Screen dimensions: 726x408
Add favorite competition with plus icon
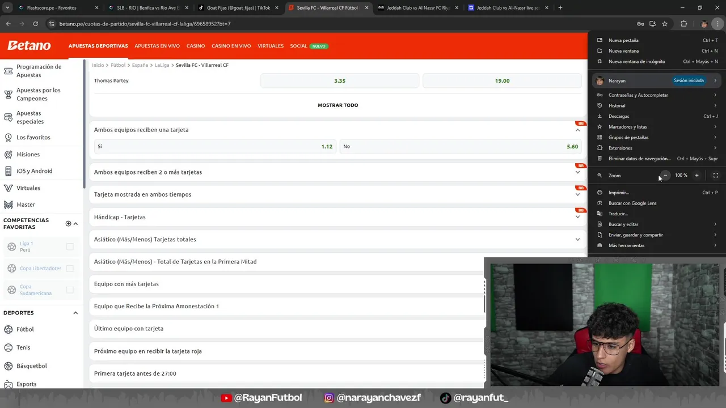coord(68,223)
